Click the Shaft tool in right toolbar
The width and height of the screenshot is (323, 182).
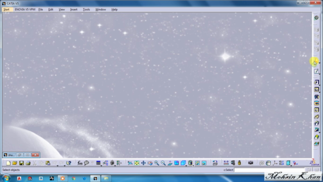316,97
